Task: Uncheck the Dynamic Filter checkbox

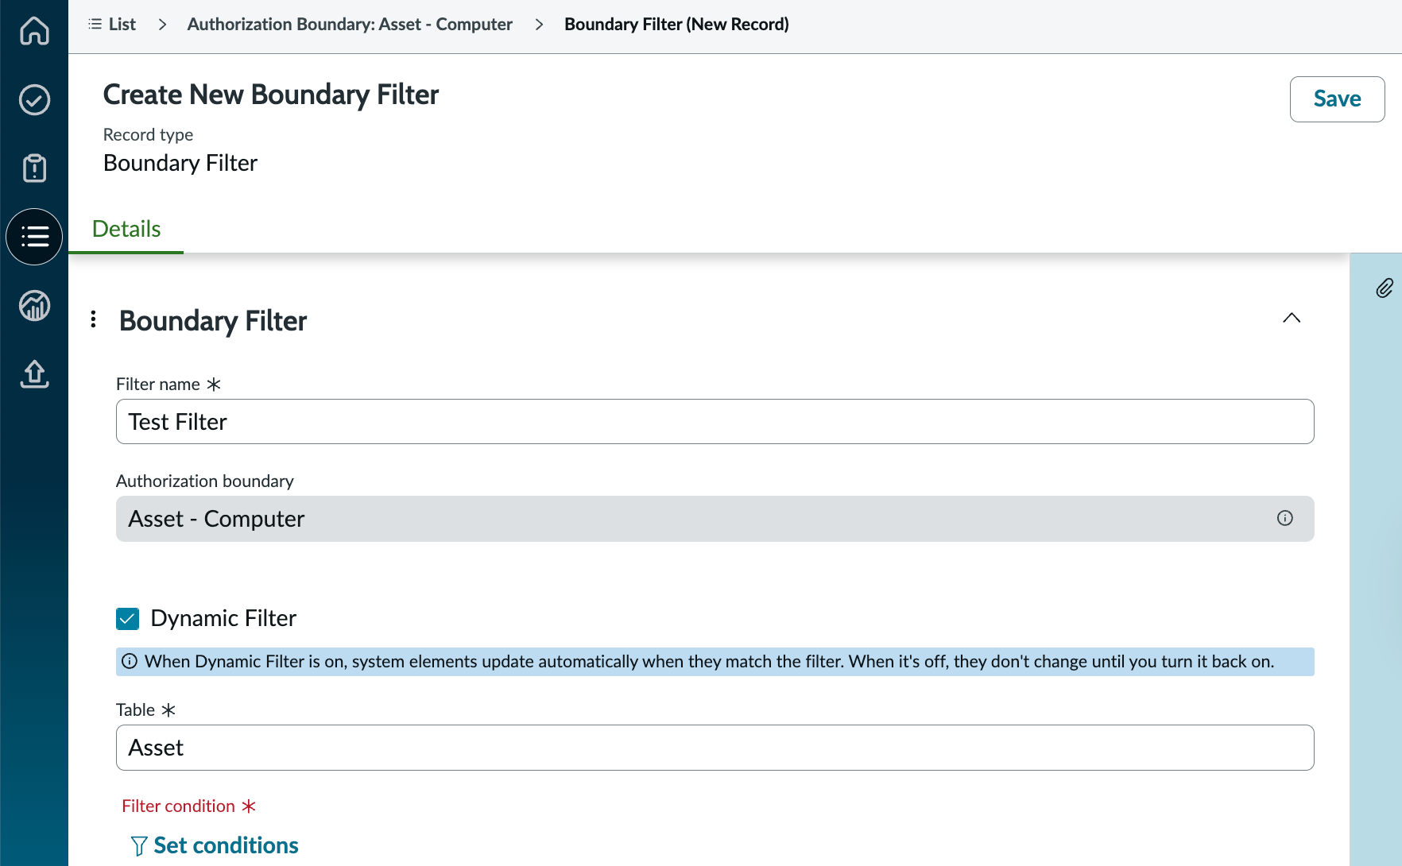Action: [127, 618]
